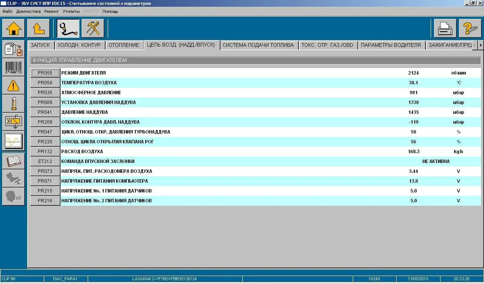Switch to the ЗАЖИГАНИЕ tab

449,45
